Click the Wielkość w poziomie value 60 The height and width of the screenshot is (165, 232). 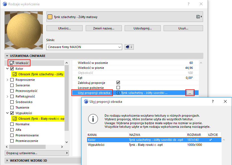coord(191,63)
